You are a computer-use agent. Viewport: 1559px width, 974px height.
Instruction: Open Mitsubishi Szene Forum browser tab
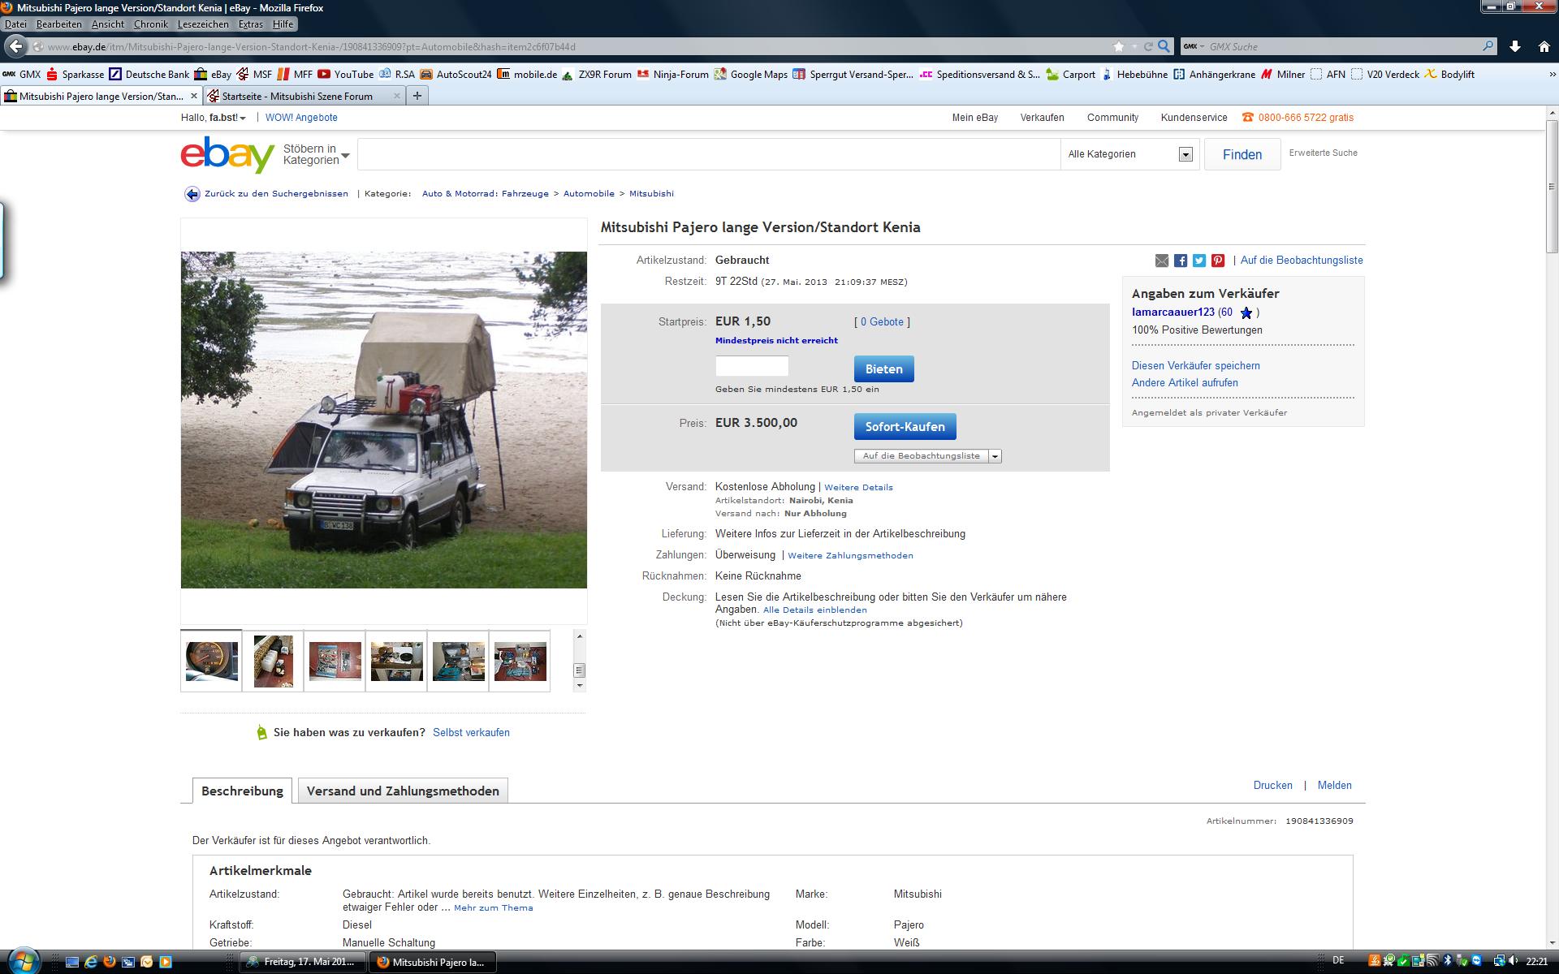pyautogui.click(x=297, y=96)
